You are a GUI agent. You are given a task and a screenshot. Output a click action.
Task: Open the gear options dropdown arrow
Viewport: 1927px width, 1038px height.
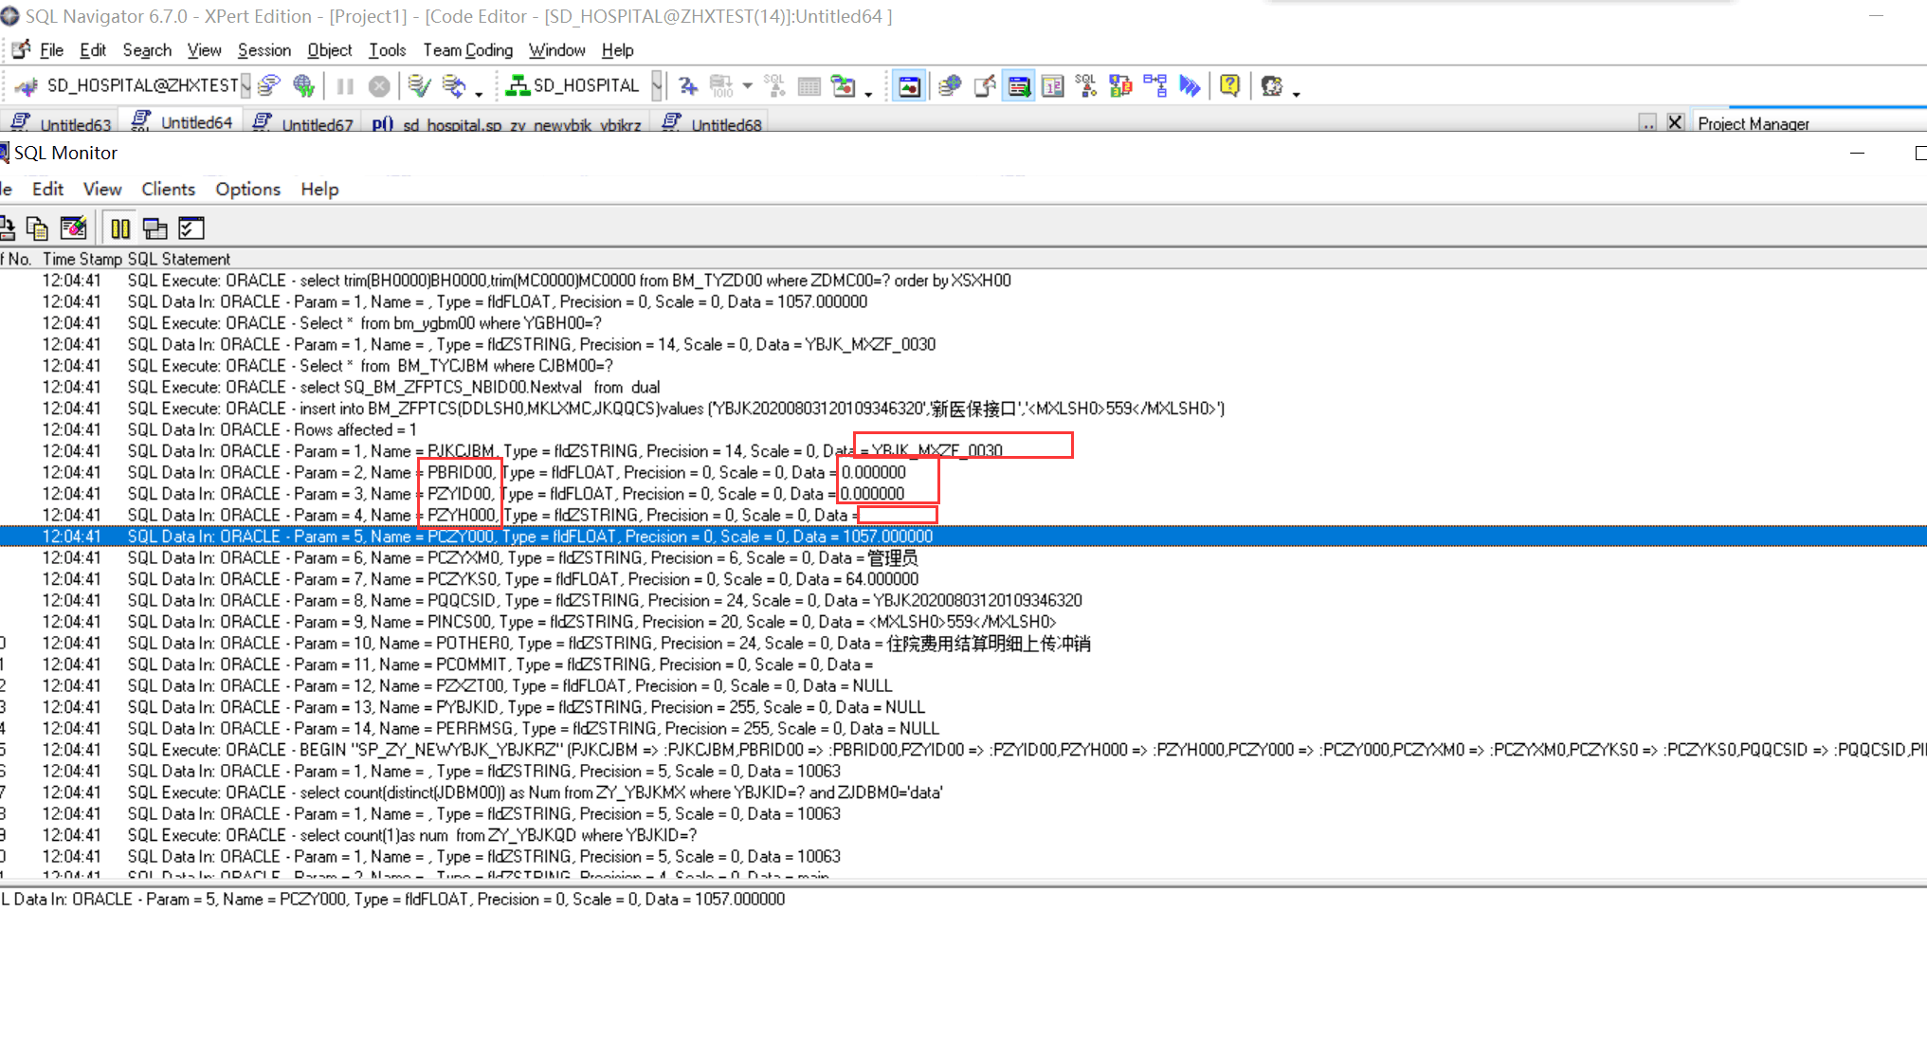click(x=1296, y=93)
